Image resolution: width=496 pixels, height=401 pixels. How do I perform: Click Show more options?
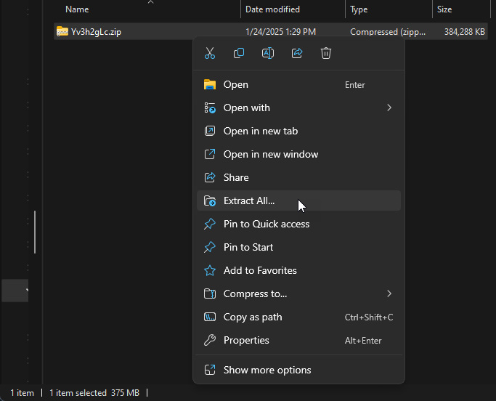point(267,370)
